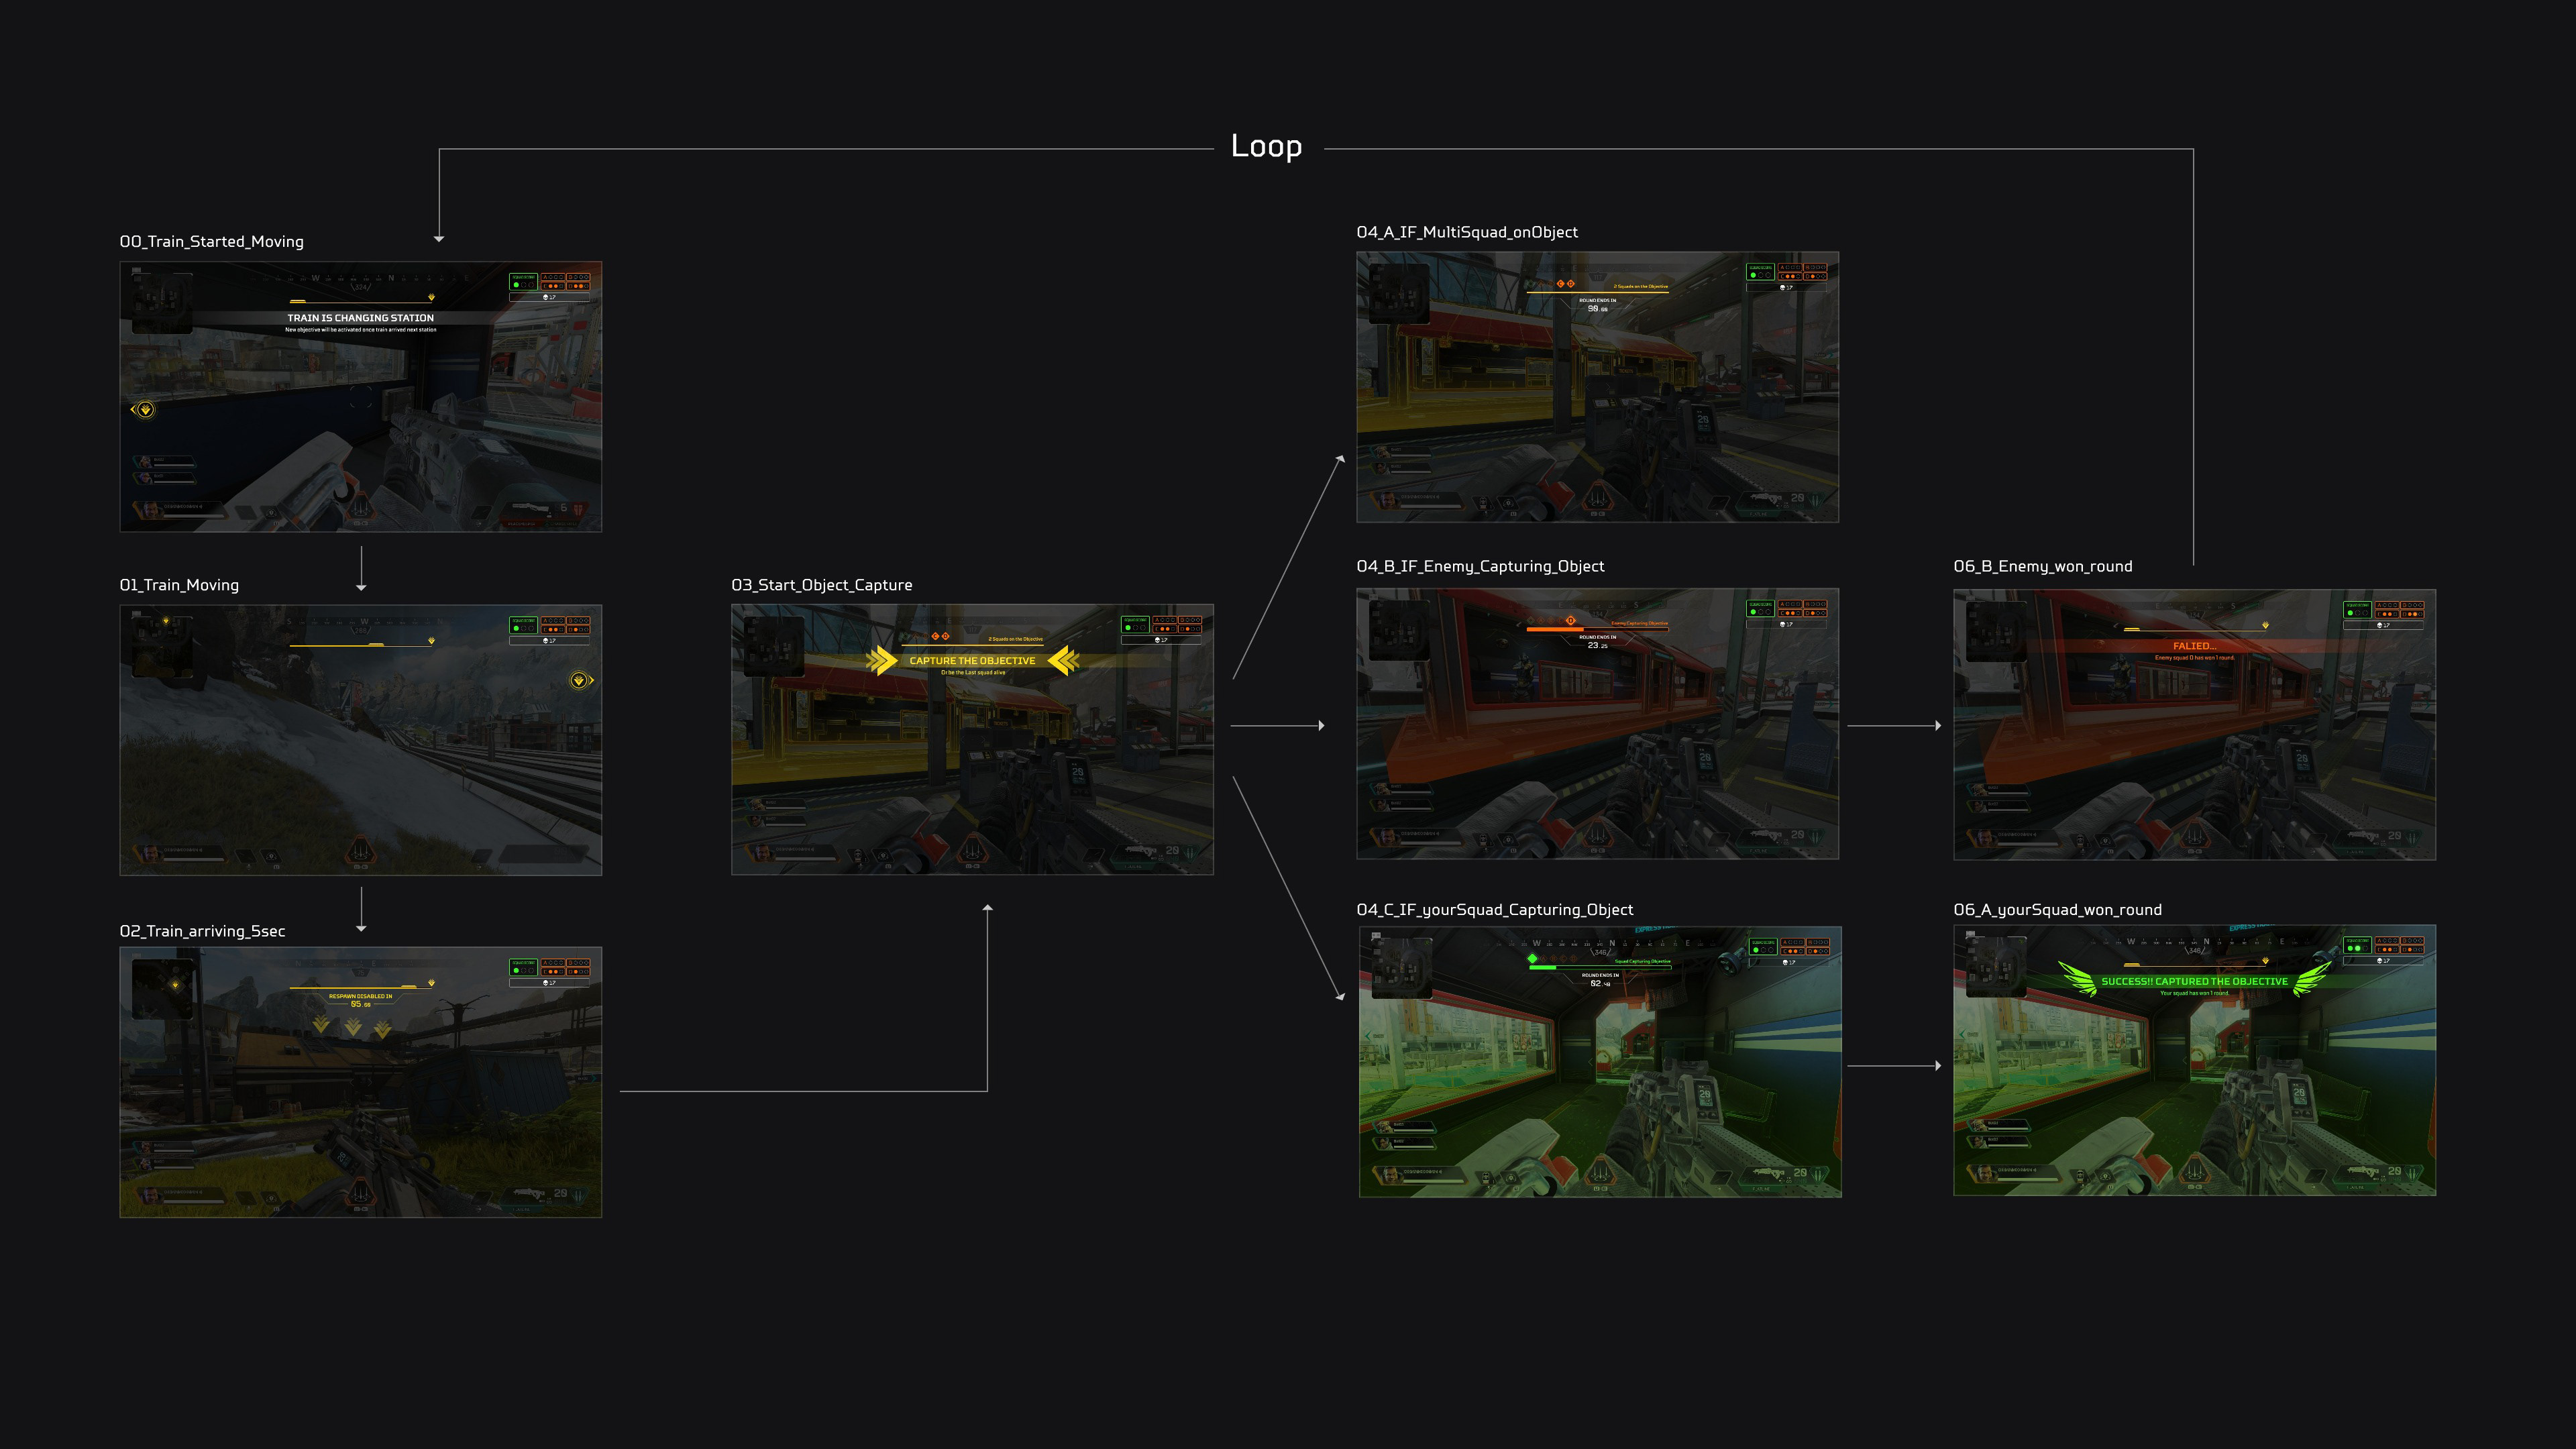Click 'Or be the Last squad alive' subtitle
Image resolution: width=2576 pixels, height=1449 pixels.
973,673
